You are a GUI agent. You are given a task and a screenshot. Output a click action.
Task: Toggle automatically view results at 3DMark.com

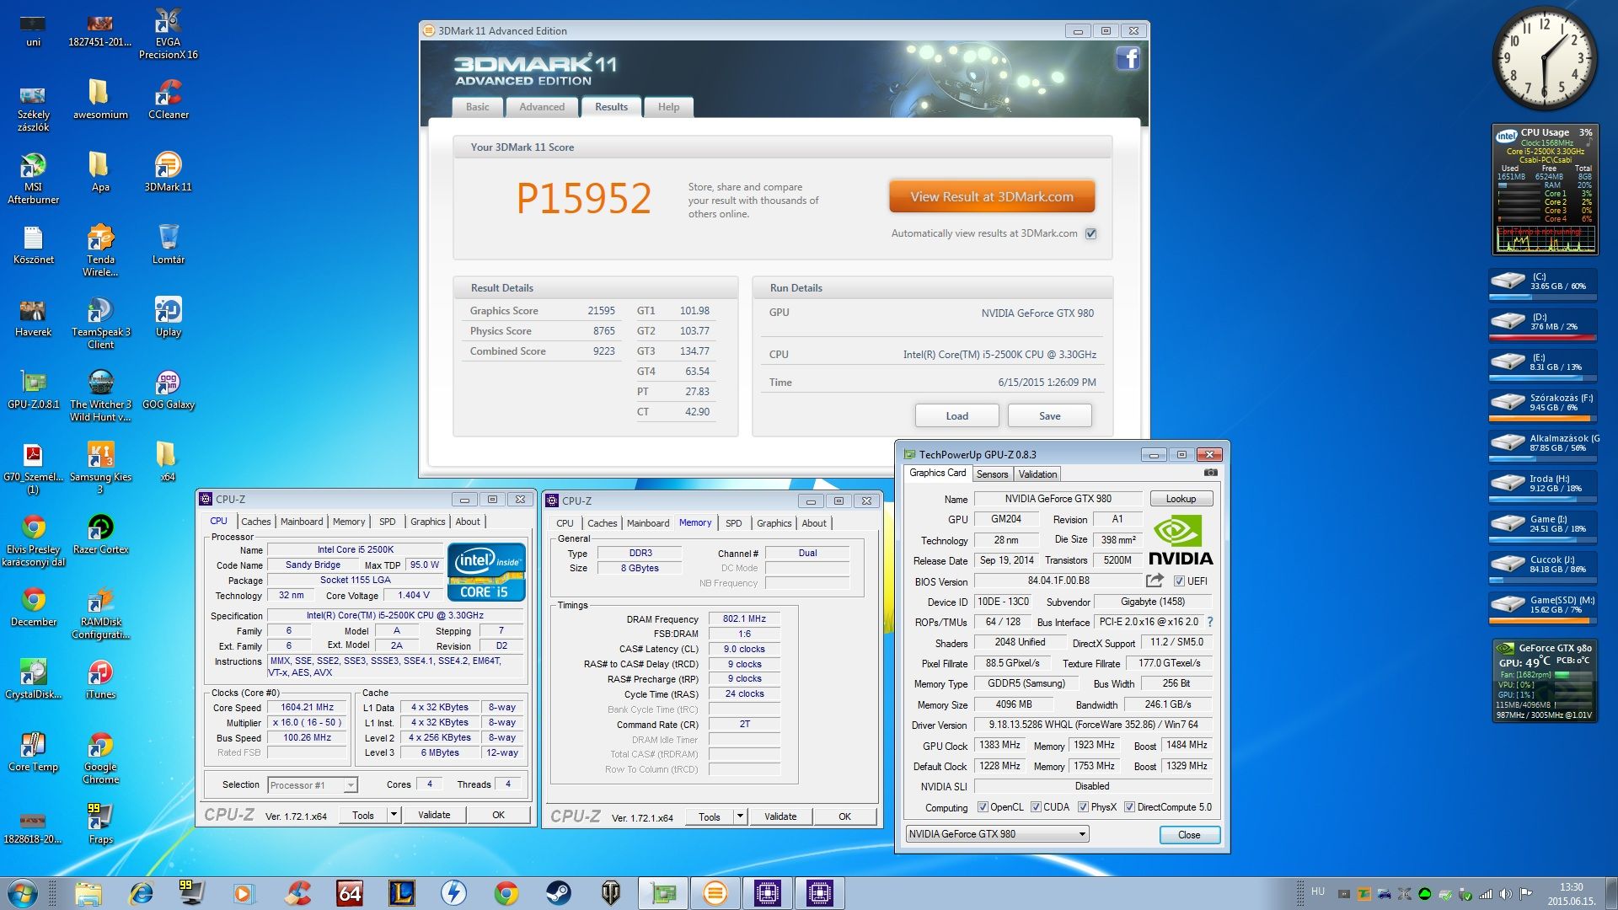pyautogui.click(x=1091, y=233)
